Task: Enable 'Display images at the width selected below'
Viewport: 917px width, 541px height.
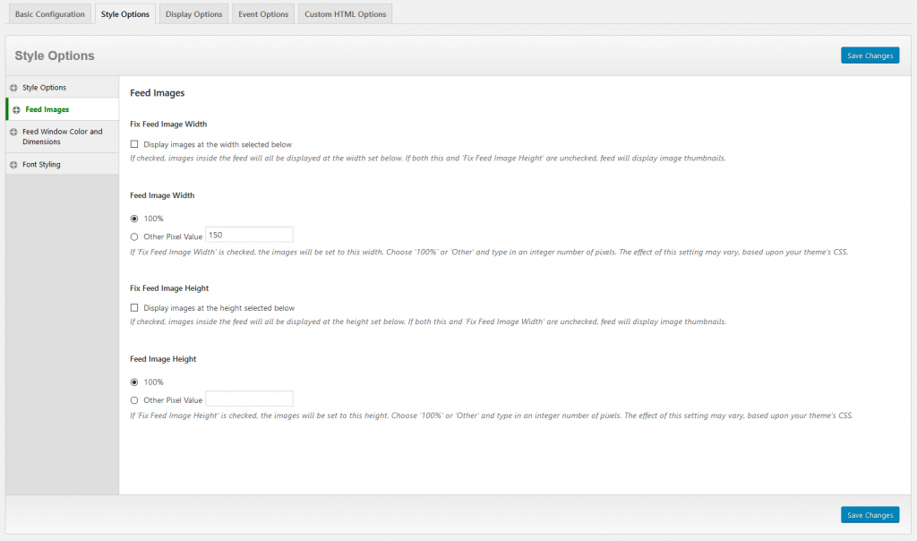Action: [134, 144]
